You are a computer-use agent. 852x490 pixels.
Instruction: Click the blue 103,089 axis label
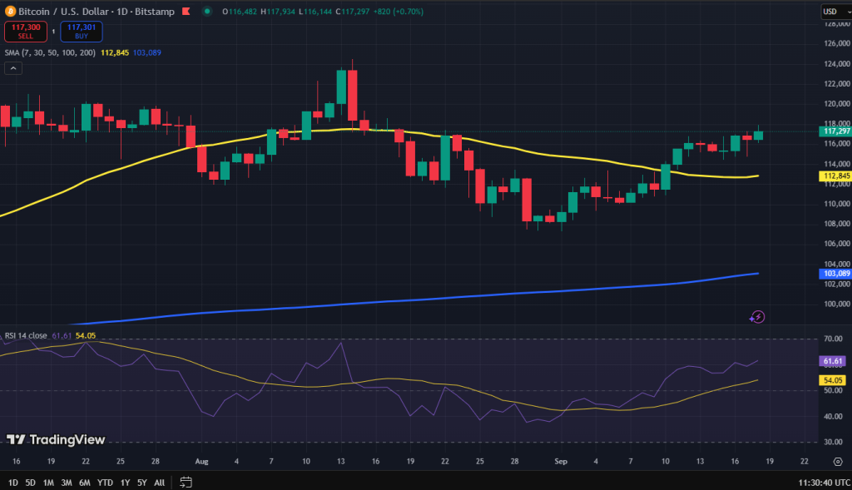point(835,274)
